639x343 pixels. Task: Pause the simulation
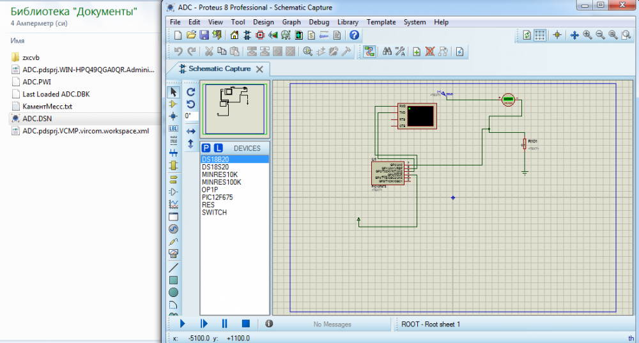[224, 324]
